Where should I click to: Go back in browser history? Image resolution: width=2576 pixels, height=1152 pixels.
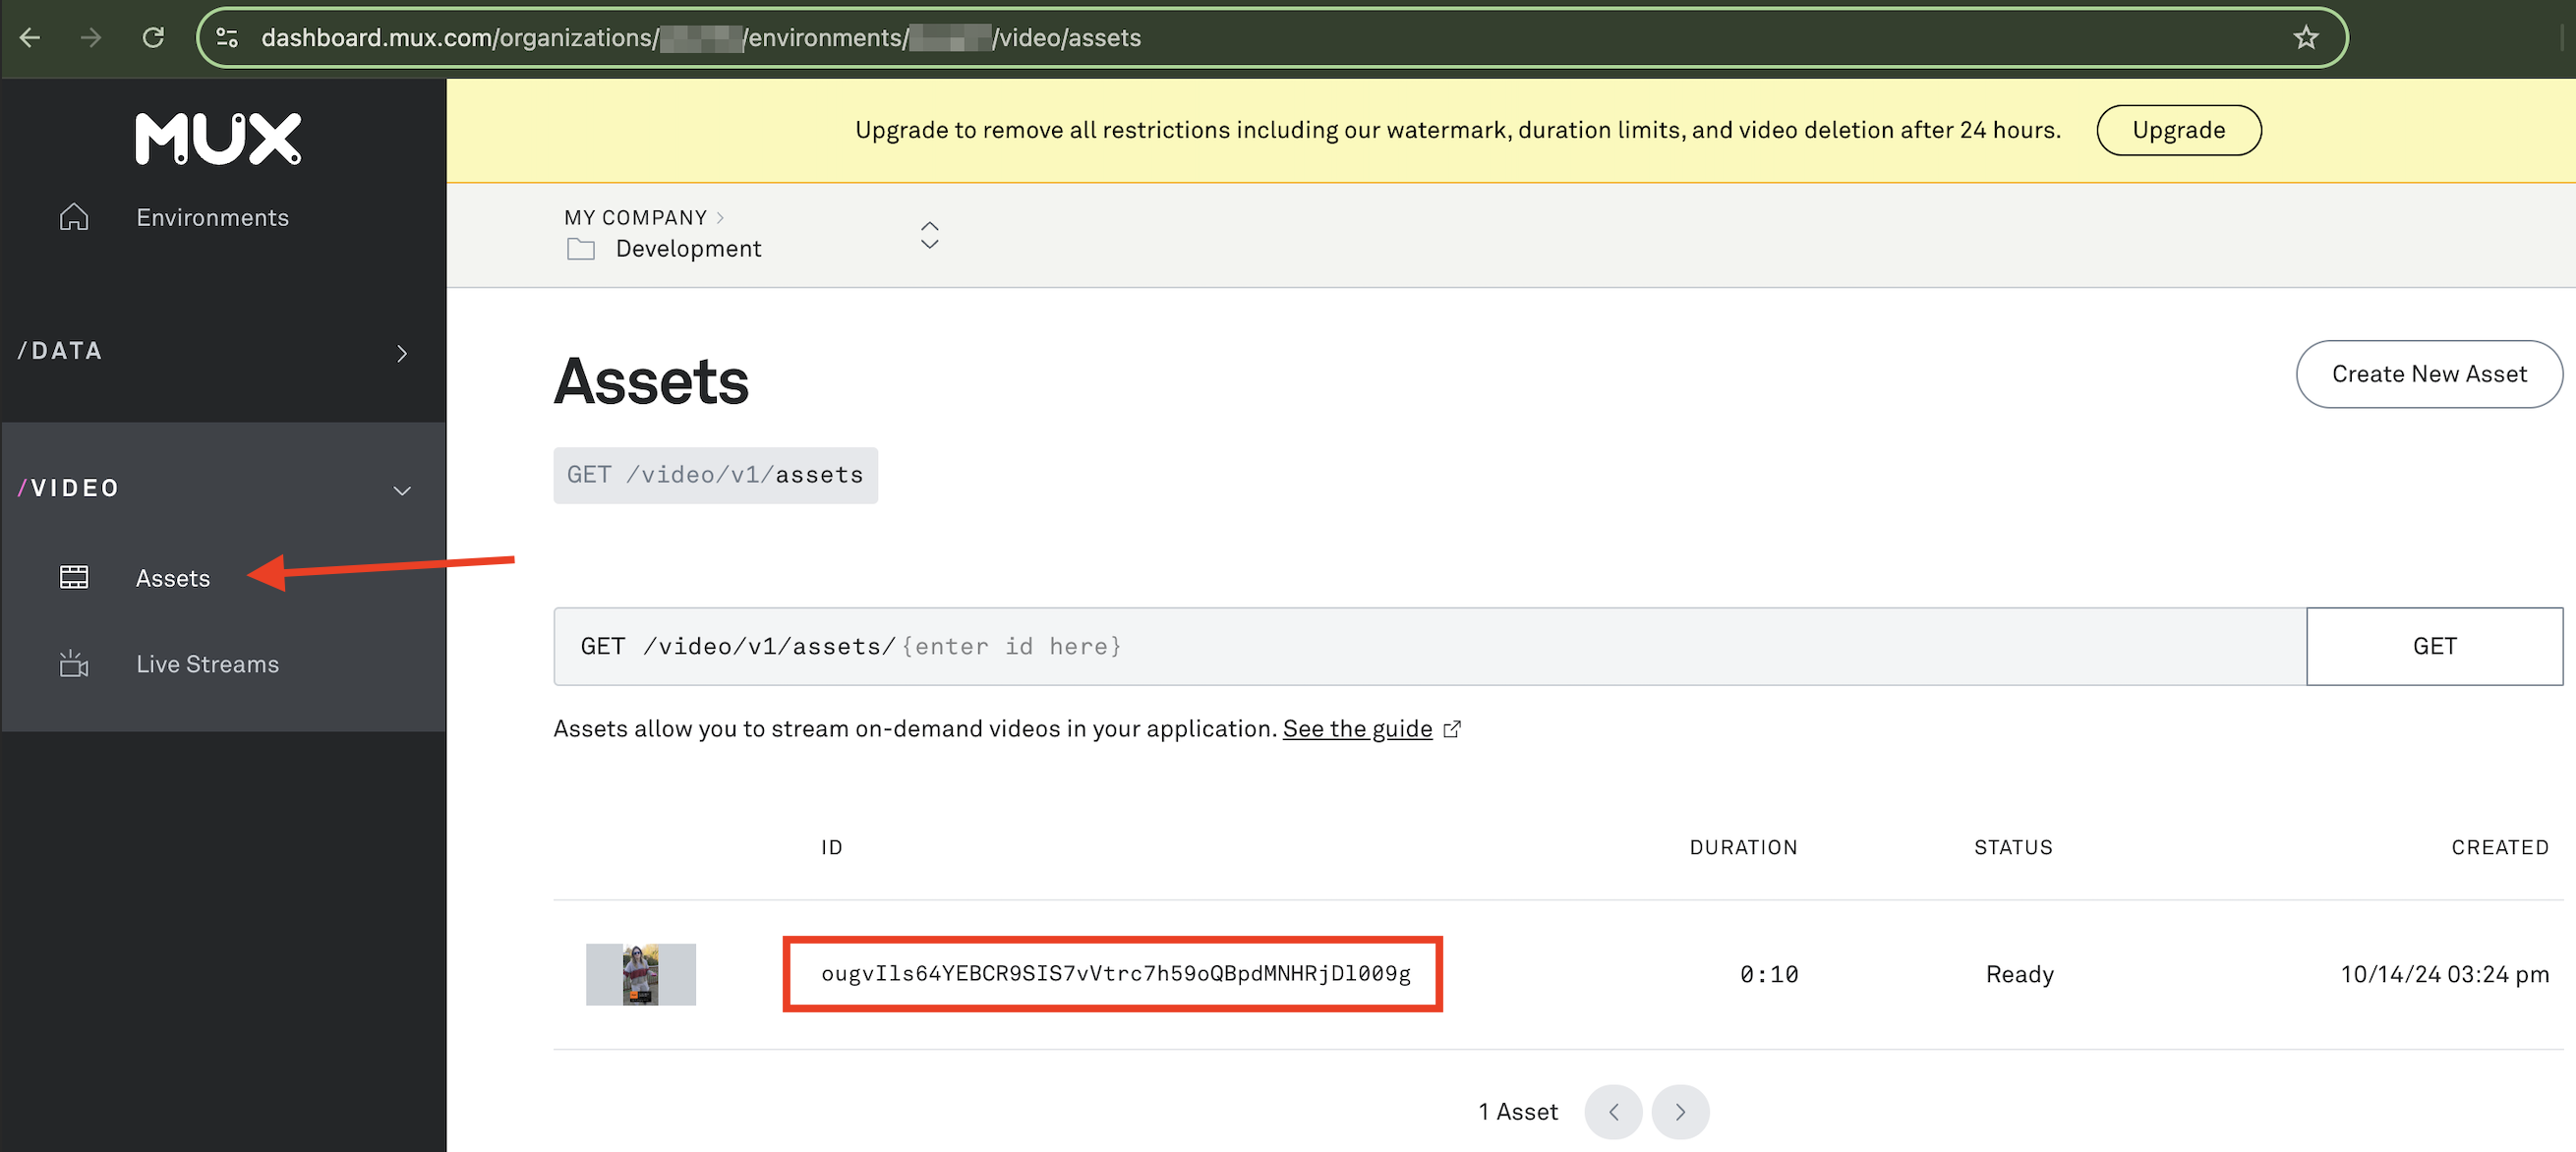(x=30, y=38)
